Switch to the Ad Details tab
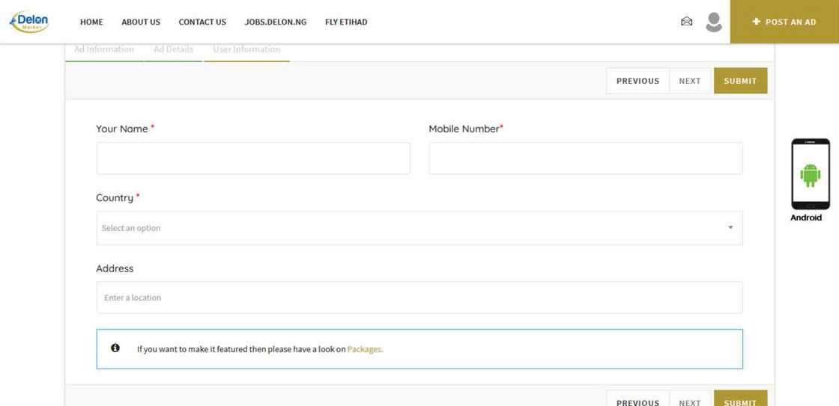839x406 pixels. [173, 49]
